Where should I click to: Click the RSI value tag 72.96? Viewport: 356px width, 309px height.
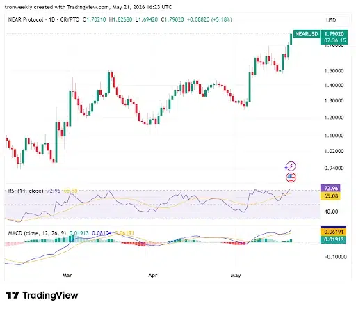[331, 188]
